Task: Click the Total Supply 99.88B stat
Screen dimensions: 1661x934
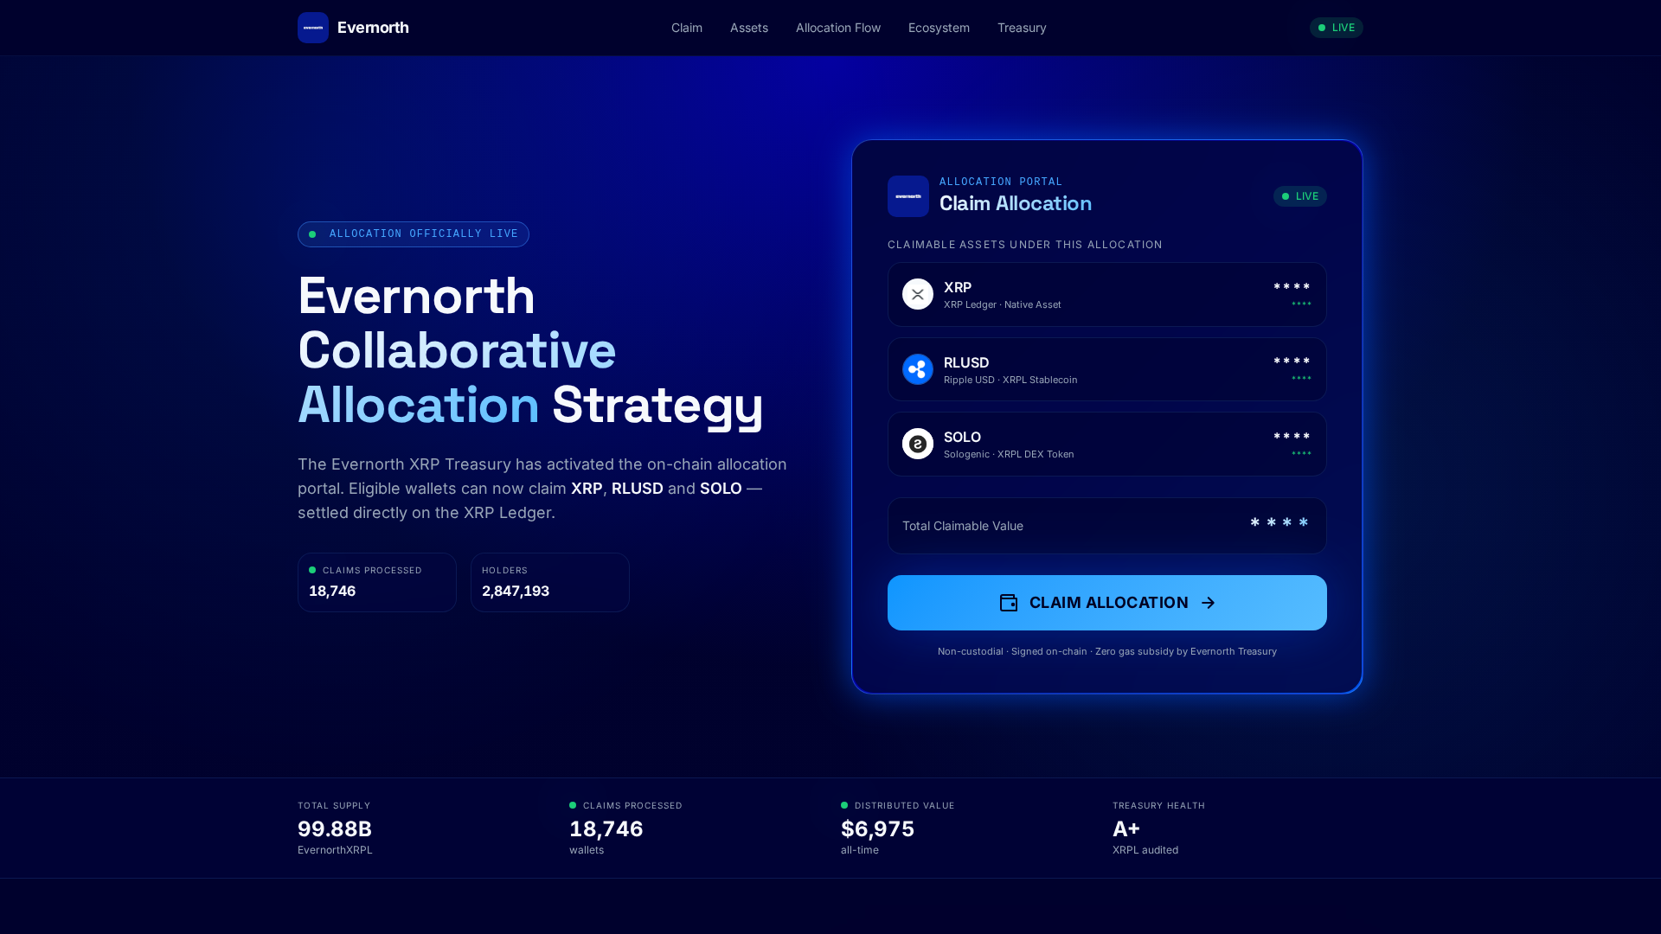Action: pos(336,828)
